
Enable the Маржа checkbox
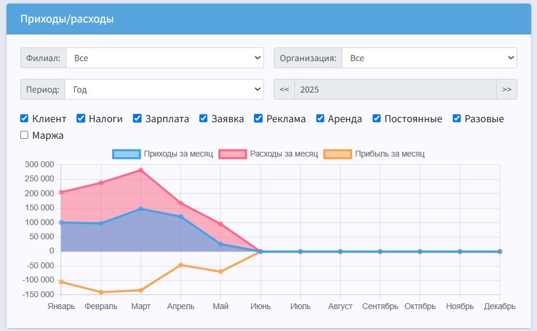tap(24, 135)
